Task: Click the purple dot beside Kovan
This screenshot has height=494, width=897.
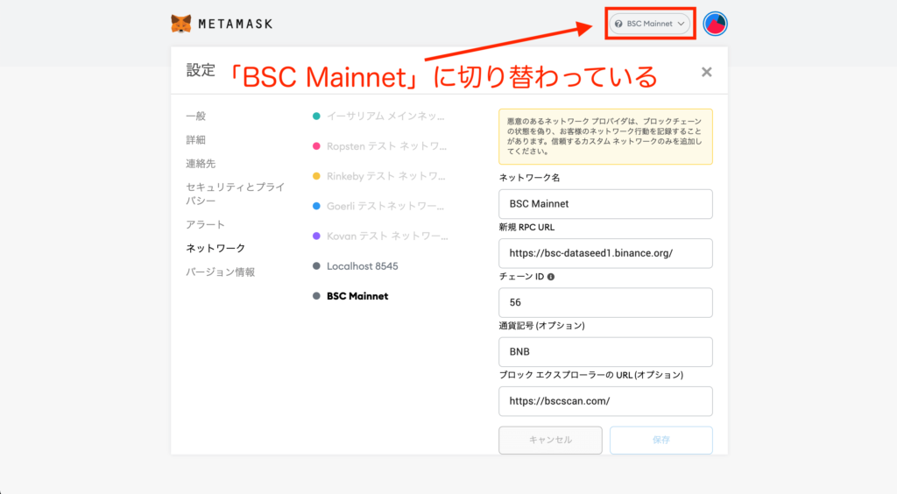Action: tap(316, 236)
